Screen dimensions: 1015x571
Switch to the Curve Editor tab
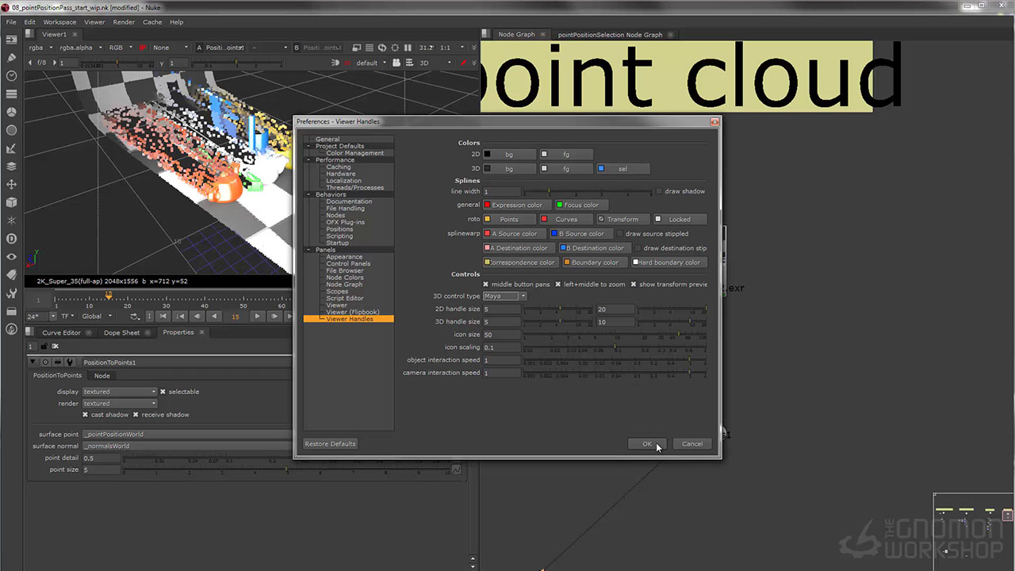pyautogui.click(x=61, y=333)
